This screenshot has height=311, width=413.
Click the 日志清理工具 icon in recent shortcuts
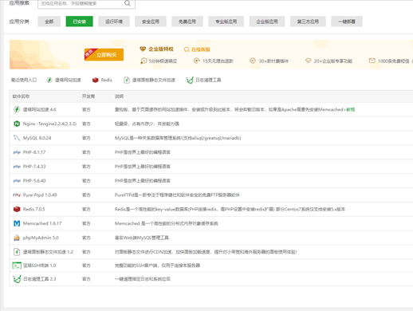pyautogui.click(x=190, y=80)
